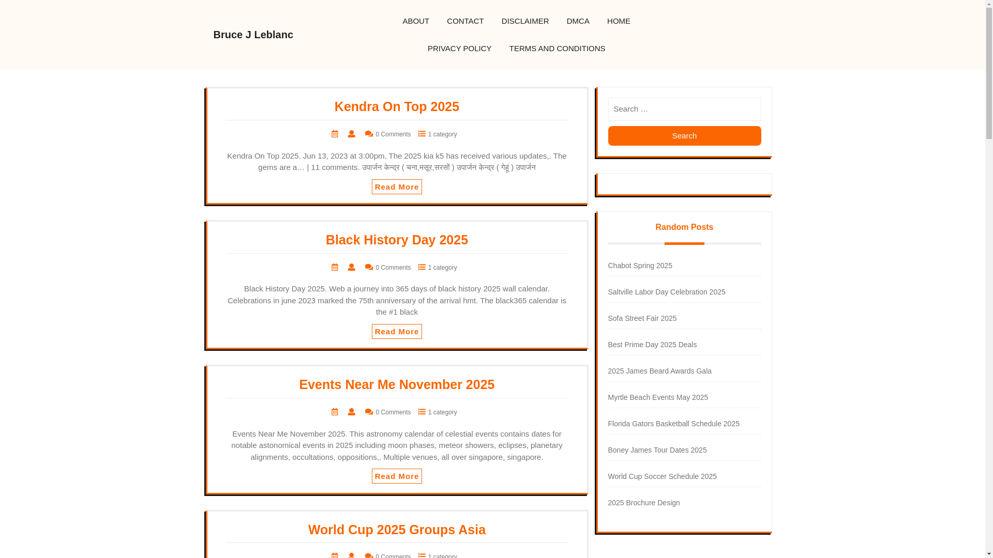Click Read More for Events Near Me November 2025

click(x=397, y=476)
